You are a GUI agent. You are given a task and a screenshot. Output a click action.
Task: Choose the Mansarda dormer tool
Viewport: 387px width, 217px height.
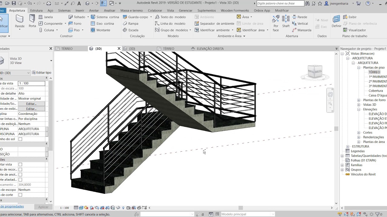pyautogui.click(x=302, y=30)
